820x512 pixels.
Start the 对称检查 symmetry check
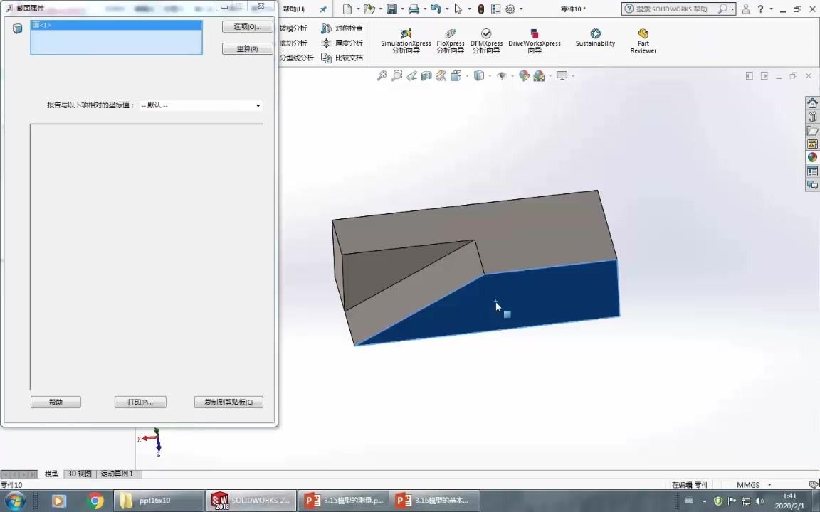343,28
